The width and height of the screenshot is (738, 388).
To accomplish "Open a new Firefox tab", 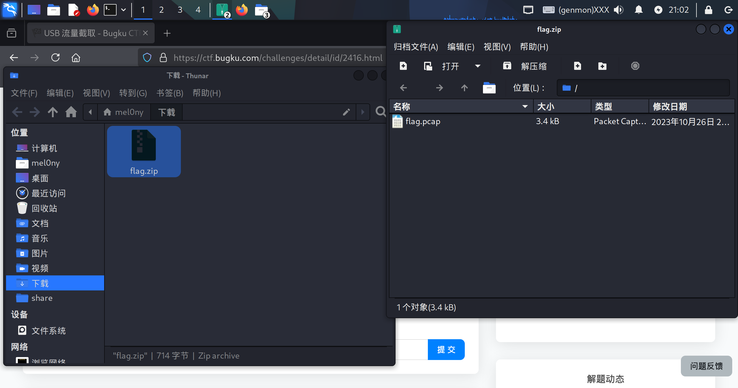I will (x=167, y=33).
